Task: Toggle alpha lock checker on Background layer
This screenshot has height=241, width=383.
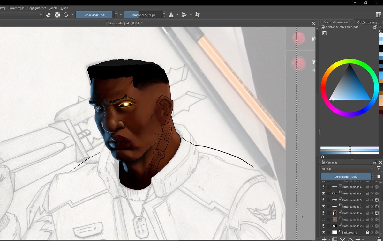Action: [x=377, y=232]
